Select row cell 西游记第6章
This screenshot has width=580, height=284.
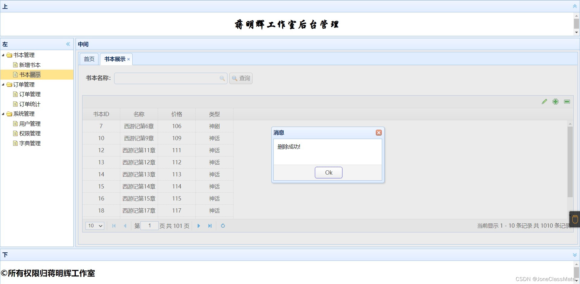pos(139,126)
